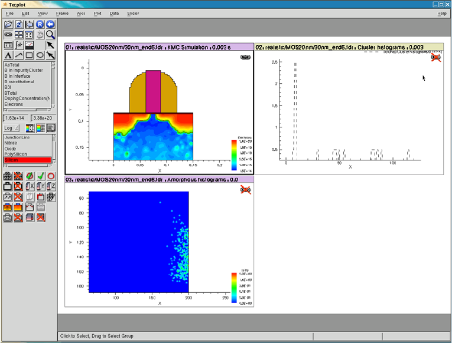Open the Log scale dropdown
452x343 pixels.
pyautogui.click(x=11, y=128)
